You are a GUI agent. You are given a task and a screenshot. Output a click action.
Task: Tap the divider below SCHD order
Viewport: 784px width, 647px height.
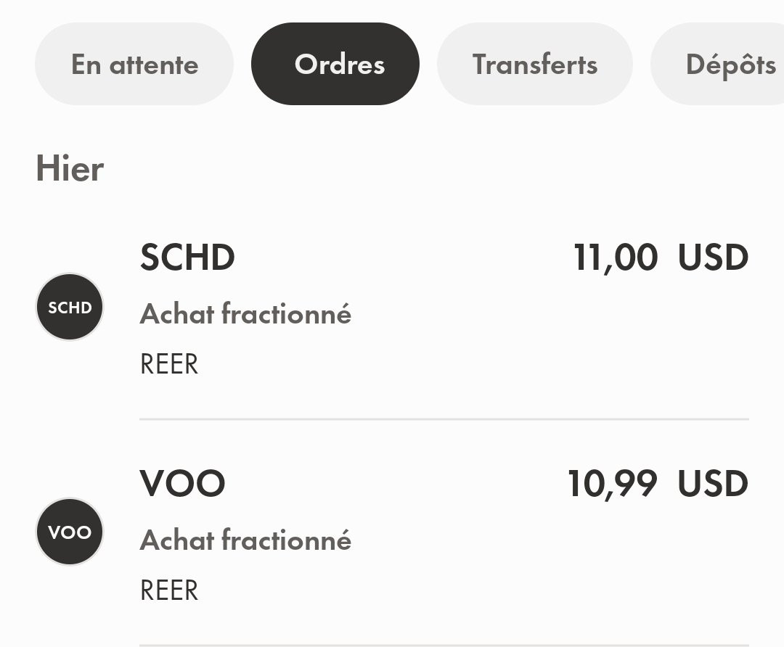tap(444, 419)
